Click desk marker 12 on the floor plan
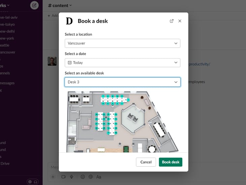The height and width of the screenshot is (185, 246). pyautogui.click(x=116, y=114)
